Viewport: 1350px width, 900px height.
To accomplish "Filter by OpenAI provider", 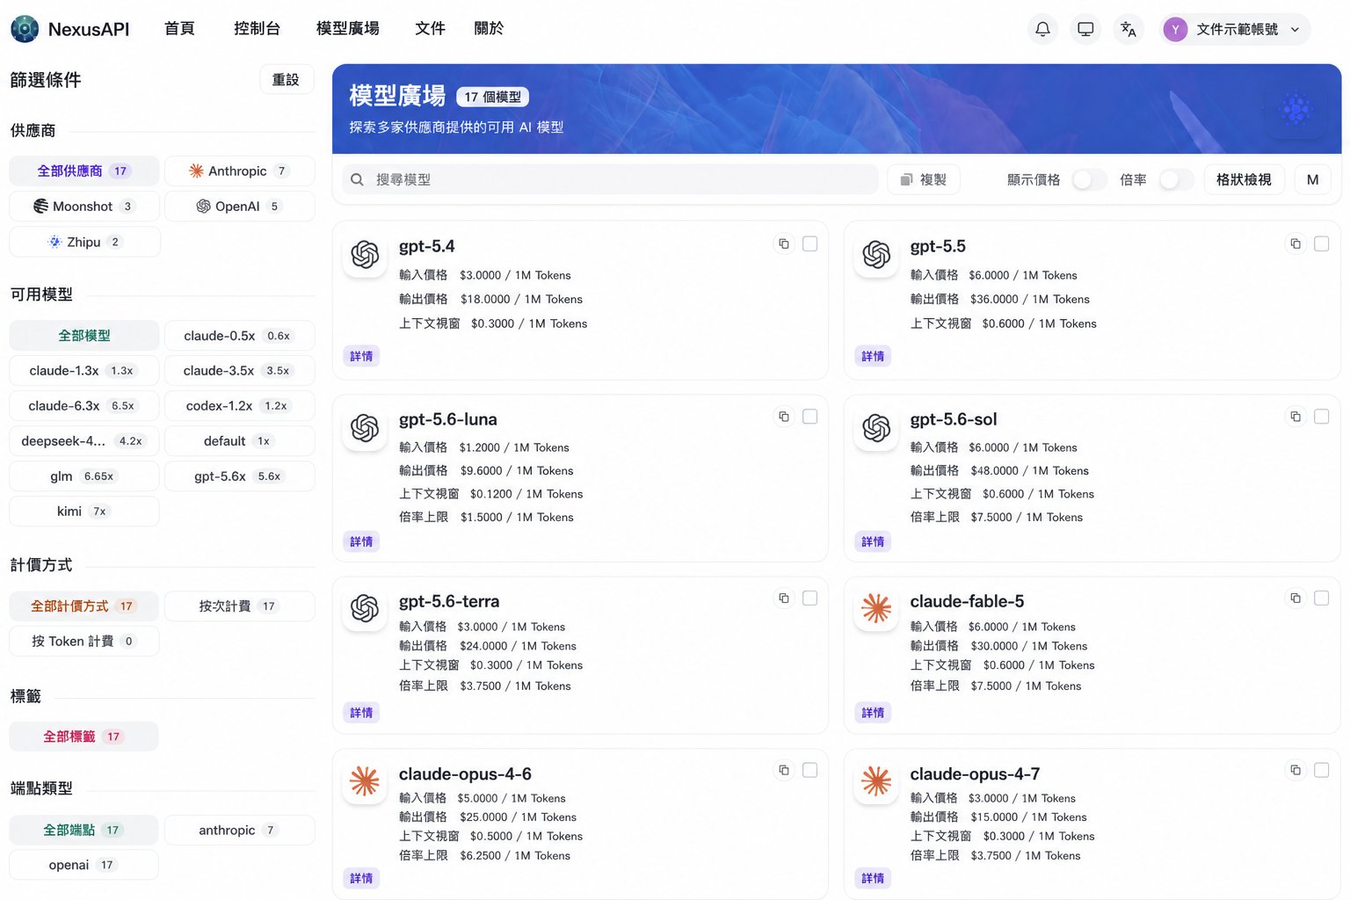I will [239, 206].
